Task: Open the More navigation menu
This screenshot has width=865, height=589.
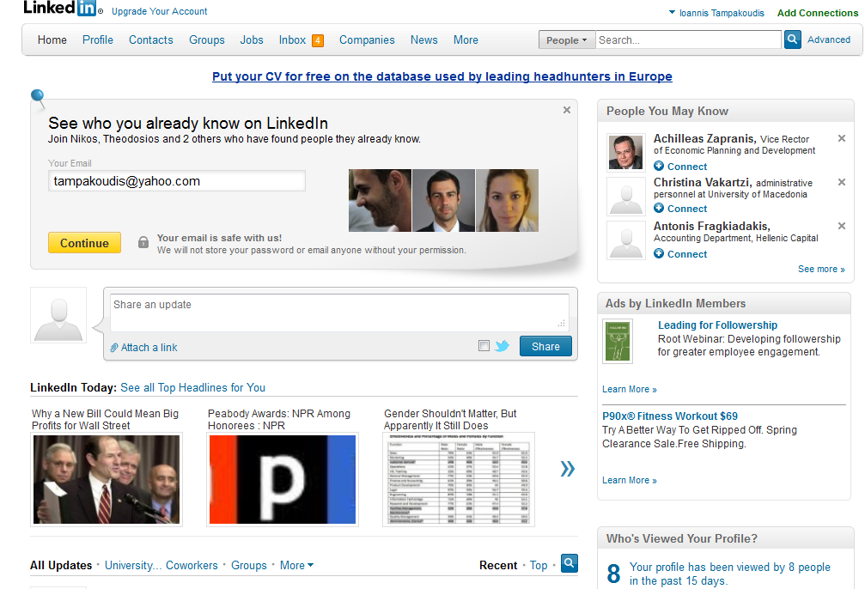Action: 466,39
